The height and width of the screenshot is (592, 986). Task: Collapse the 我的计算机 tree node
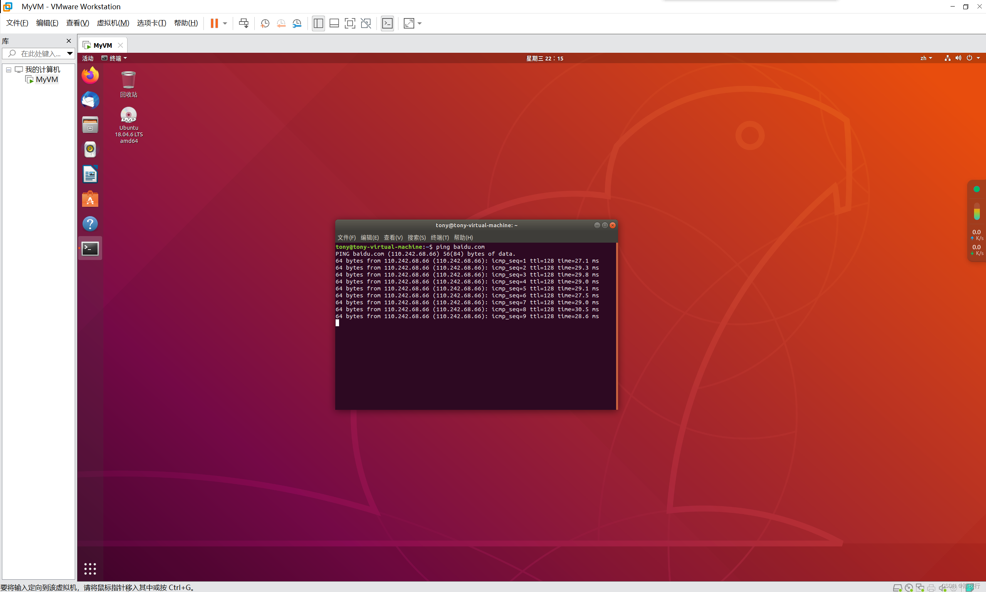coord(8,70)
